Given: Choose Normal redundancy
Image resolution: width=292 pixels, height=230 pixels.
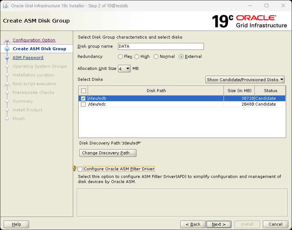Looking at the screenshot, I should (156, 56).
